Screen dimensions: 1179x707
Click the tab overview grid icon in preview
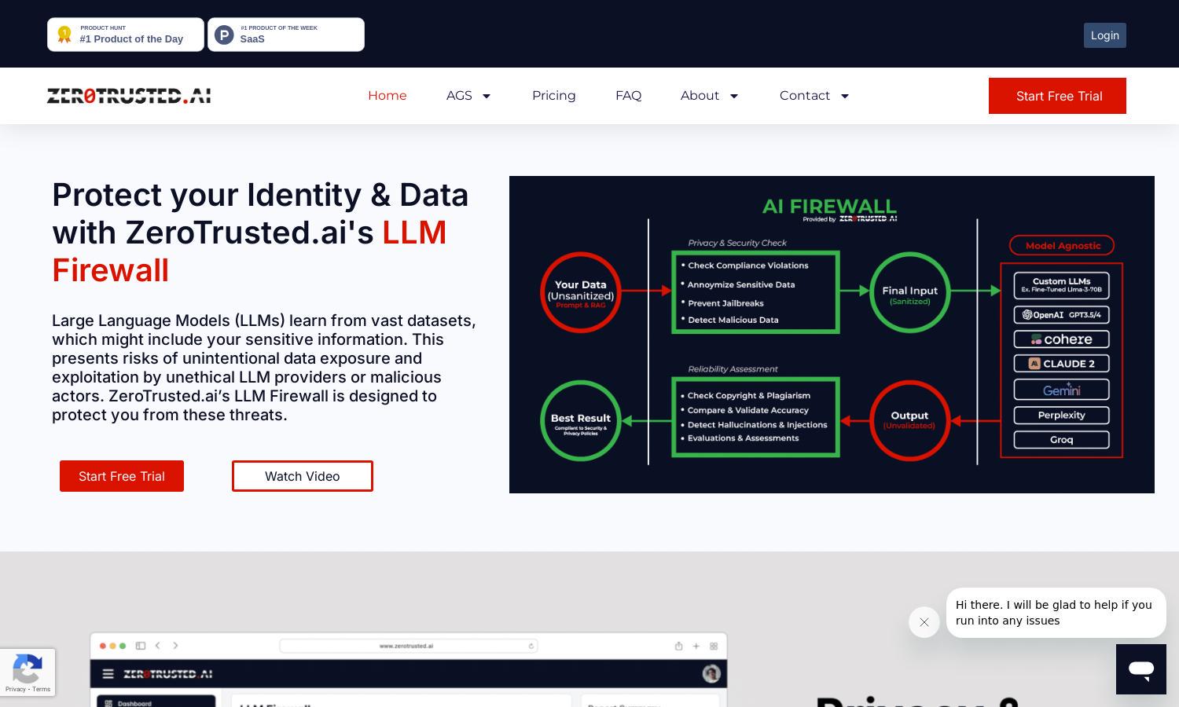714,646
